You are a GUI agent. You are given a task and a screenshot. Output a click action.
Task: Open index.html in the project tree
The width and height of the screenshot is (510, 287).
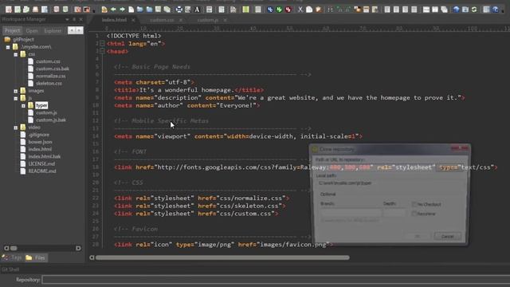click(x=40, y=149)
